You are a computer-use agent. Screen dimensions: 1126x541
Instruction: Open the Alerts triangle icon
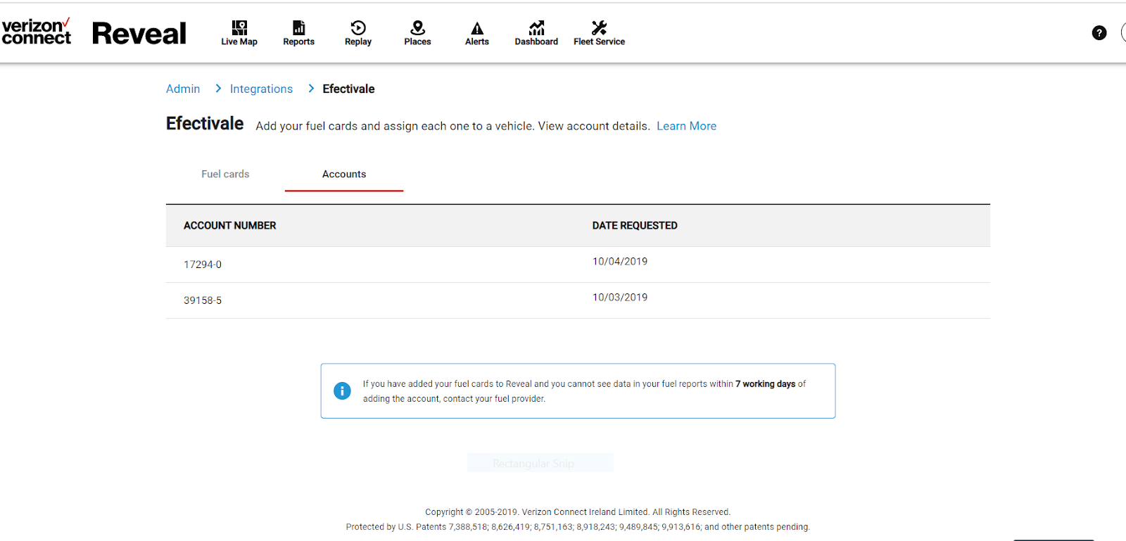pyautogui.click(x=477, y=28)
